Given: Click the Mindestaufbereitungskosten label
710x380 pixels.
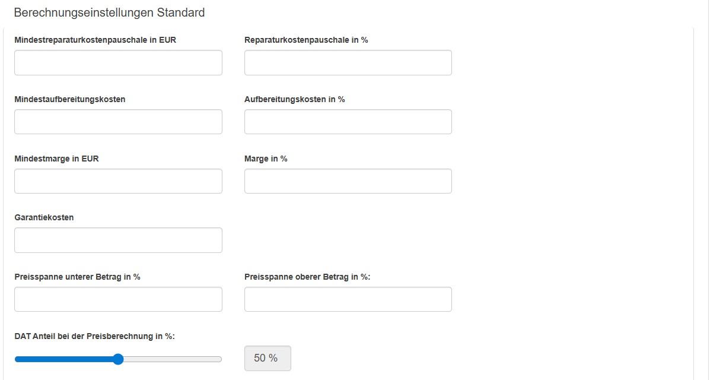Looking at the screenshot, I should coord(69,99).
